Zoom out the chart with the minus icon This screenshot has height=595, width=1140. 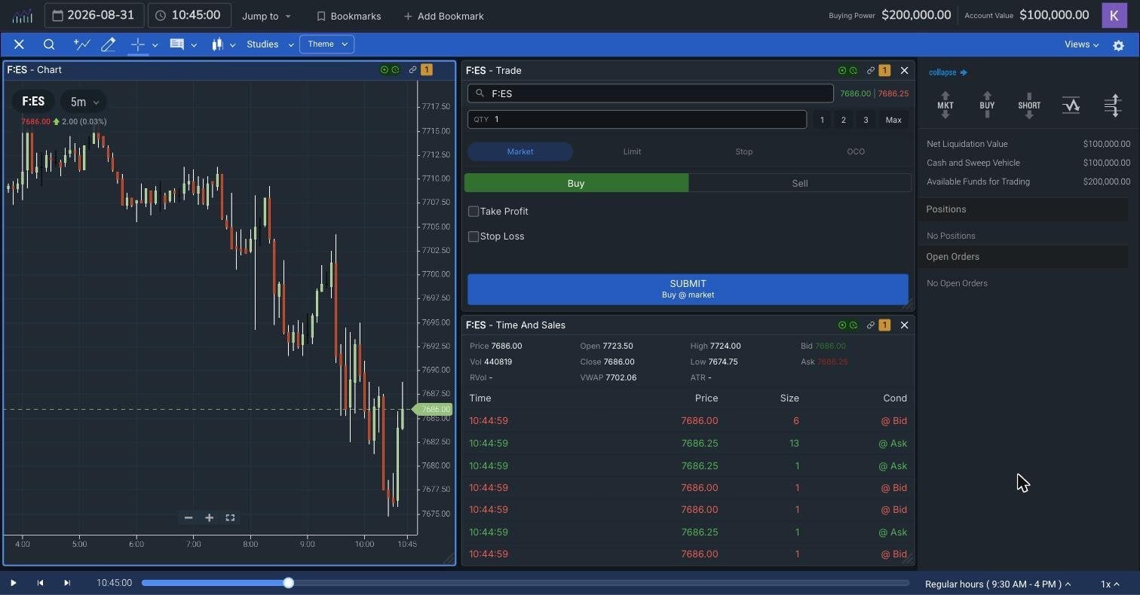coord(188,517)
